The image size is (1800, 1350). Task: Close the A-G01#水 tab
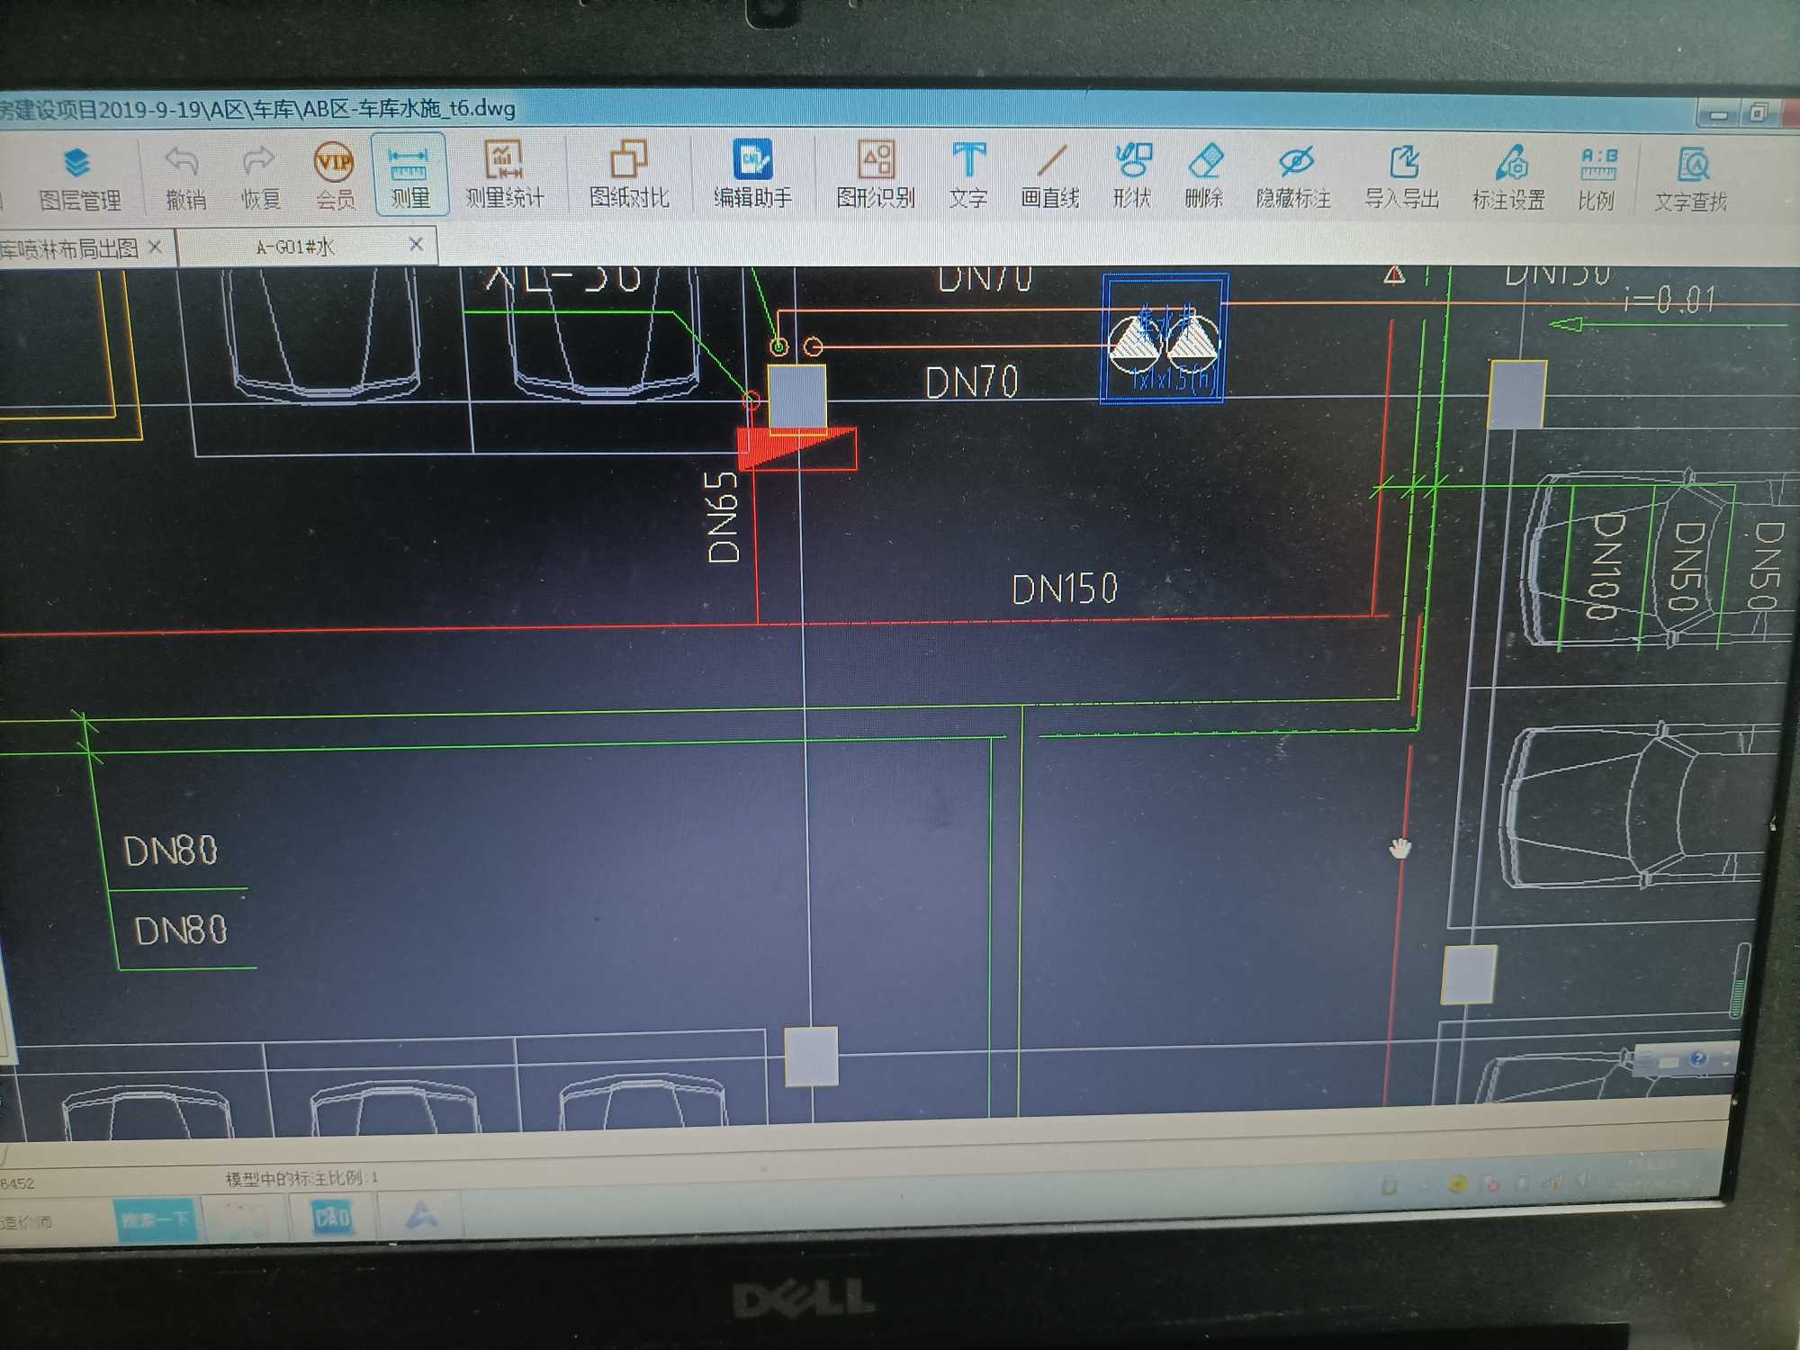pos(416,245)
